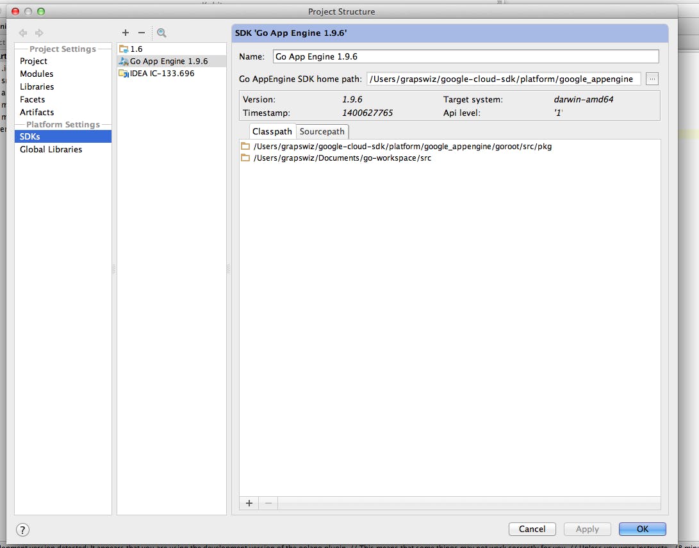Screen dimensions: 699x548
Task: Click the Go AppEngine SDK home path field
Action: pyautogui.click(x=504, y=79)
